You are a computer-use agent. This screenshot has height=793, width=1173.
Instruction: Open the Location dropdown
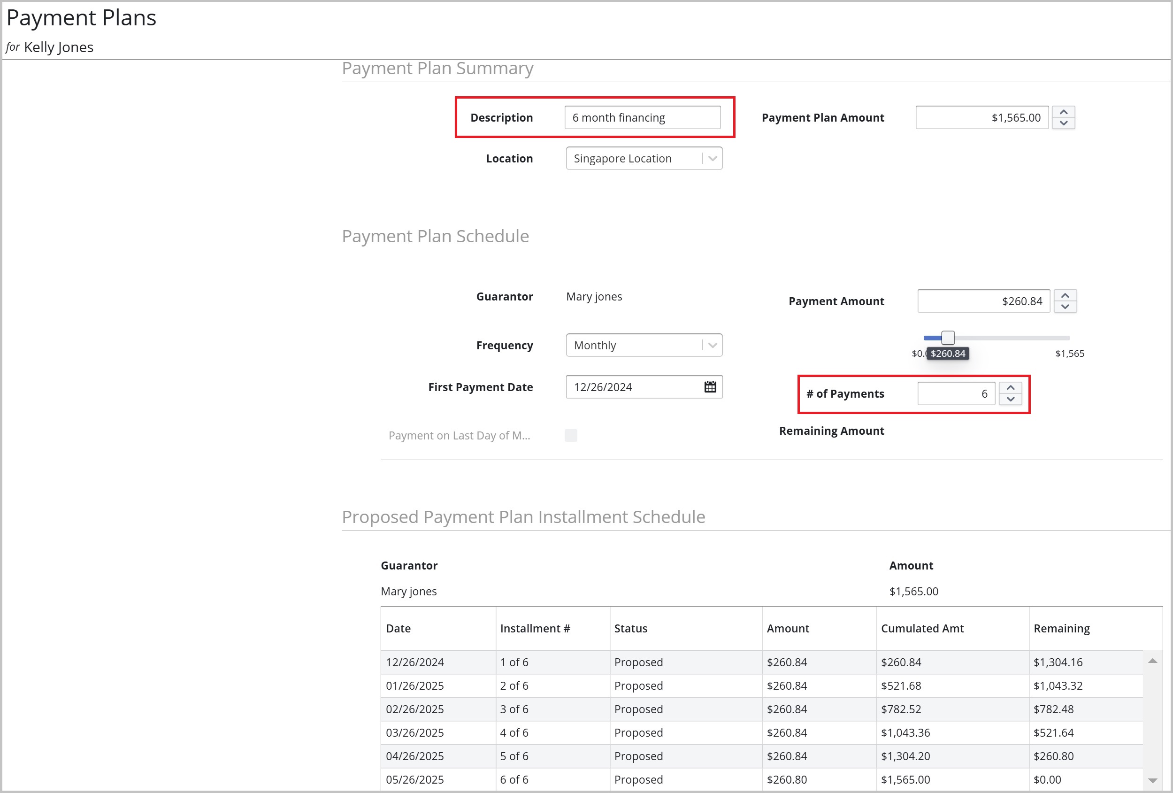tap(644, 159)
